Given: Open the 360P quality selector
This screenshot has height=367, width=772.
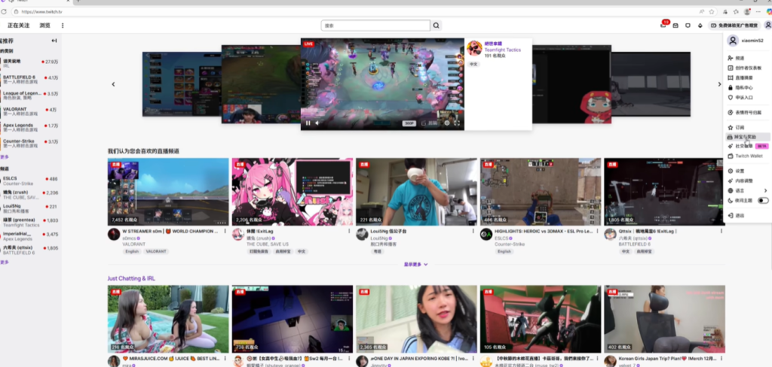Looking at the screenshot, I should tap(409, 123).
